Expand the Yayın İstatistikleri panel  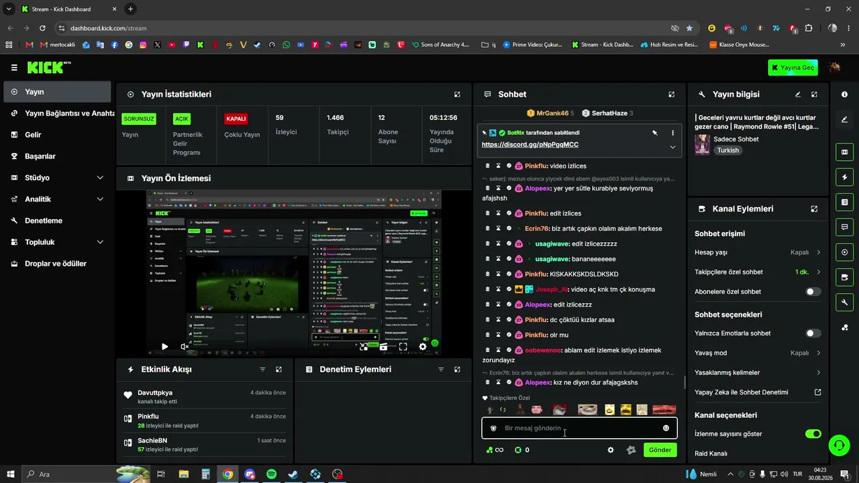click(457, 95)
